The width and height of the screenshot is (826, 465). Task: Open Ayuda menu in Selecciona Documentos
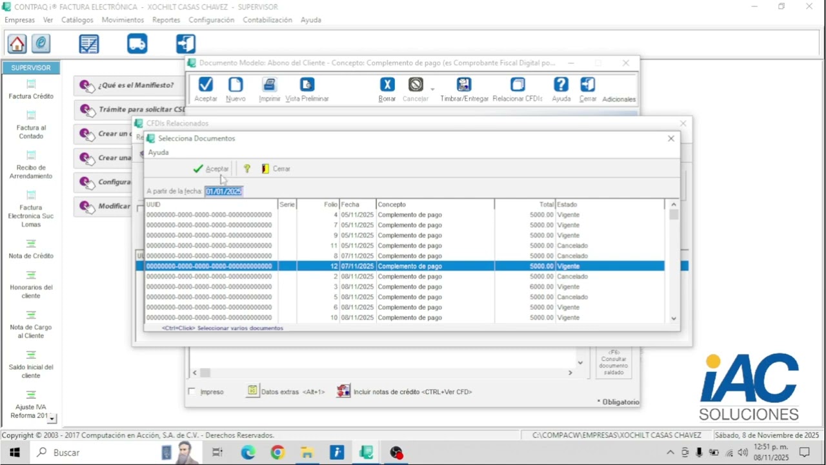click(x=158, y=152)
